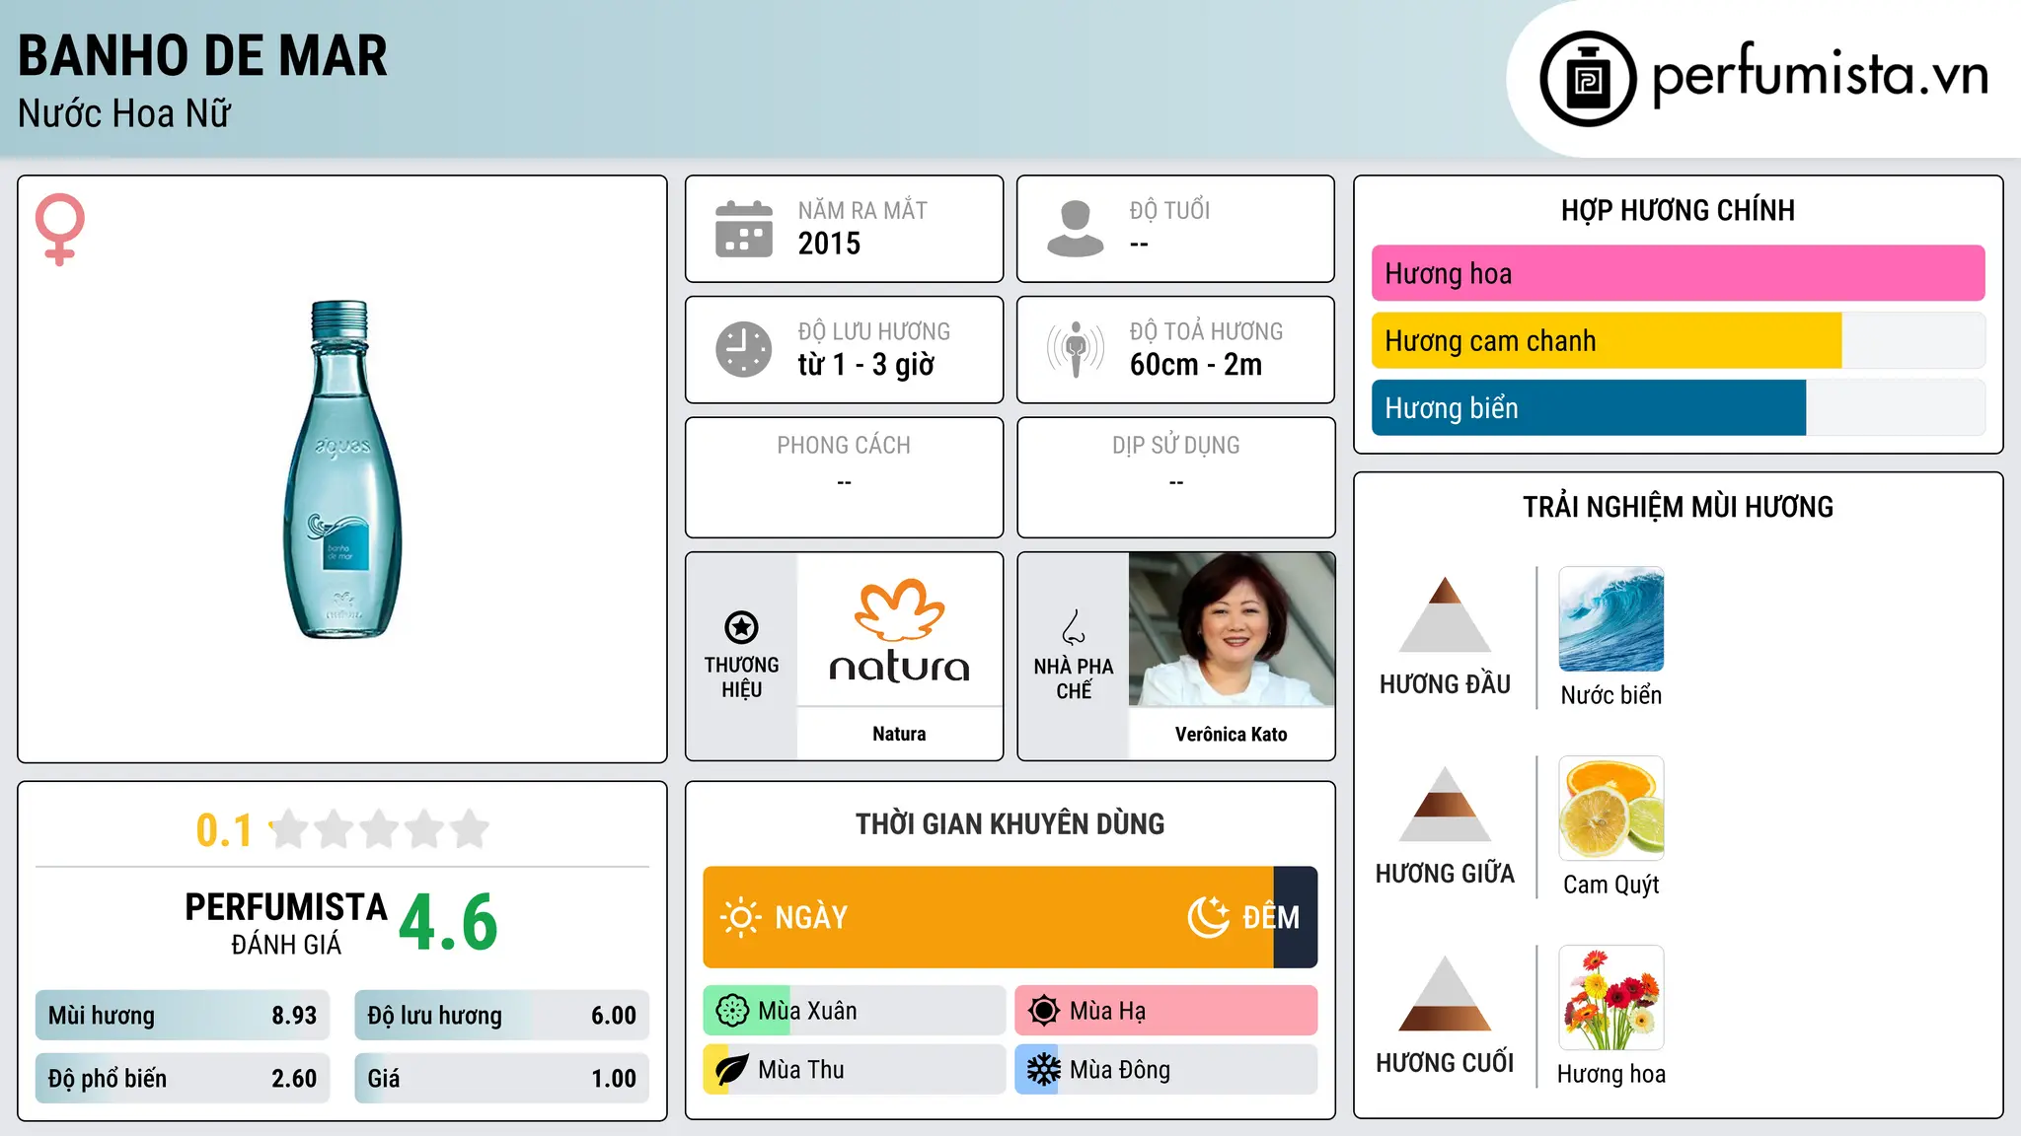This screenshot has height=1136, width=2021.
Task: Click the clock icon beside Độ lưu hương
Action: coord(744,349)
